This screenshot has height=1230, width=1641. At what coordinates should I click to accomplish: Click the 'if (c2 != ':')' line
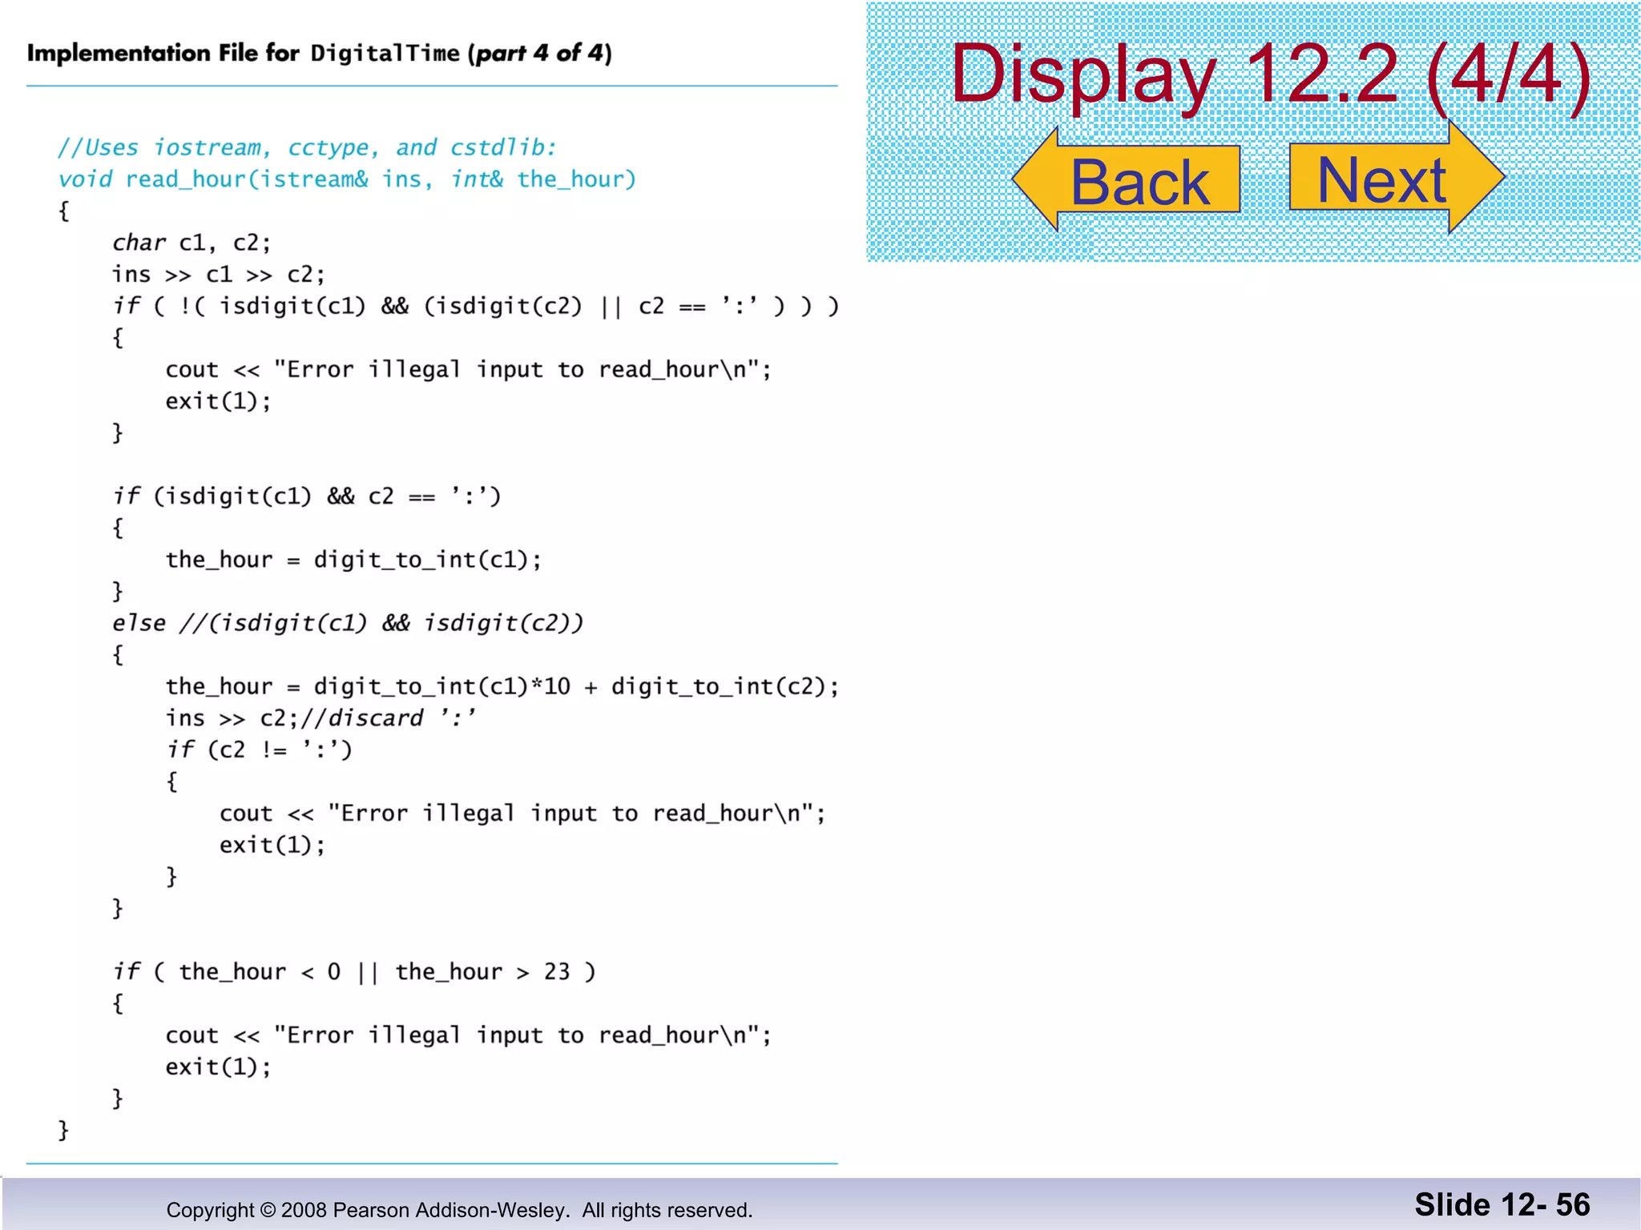[x=259, y=750]
